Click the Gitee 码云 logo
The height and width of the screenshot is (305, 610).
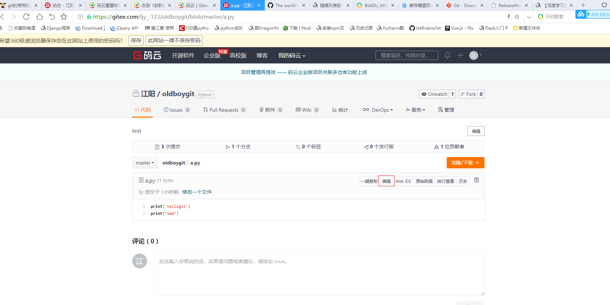[x=147, y=55]
